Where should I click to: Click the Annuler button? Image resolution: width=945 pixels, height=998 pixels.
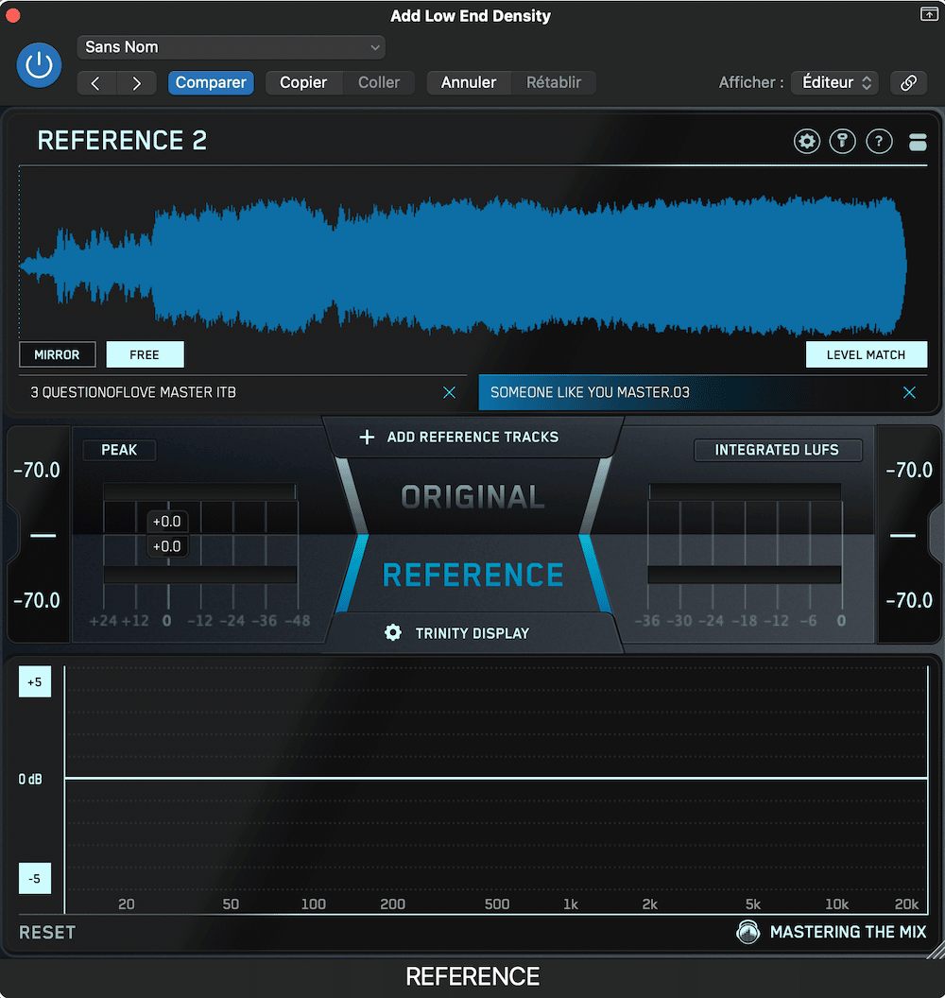[469, 83]
